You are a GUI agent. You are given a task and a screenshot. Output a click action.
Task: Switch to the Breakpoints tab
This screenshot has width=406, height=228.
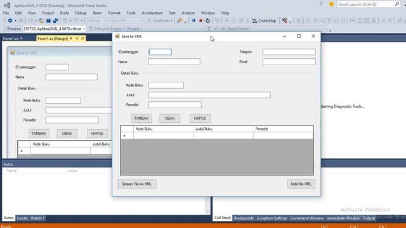[244, 218]
